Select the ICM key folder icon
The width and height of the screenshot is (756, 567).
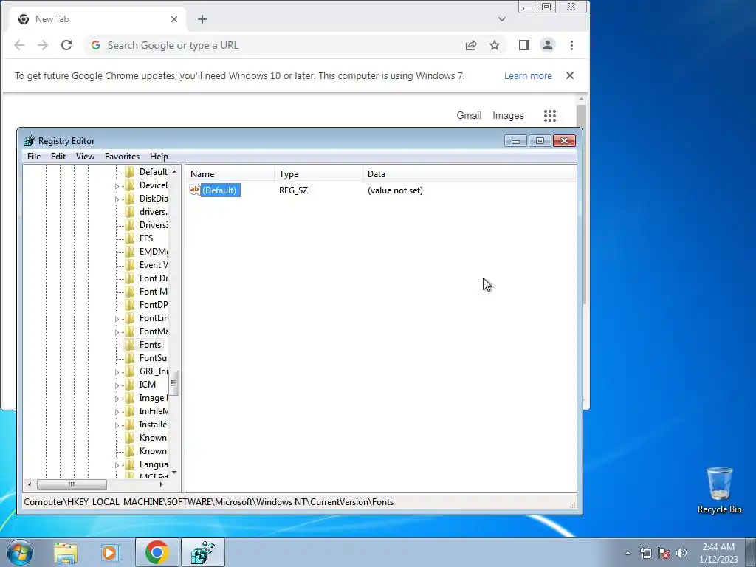point(129,385)
